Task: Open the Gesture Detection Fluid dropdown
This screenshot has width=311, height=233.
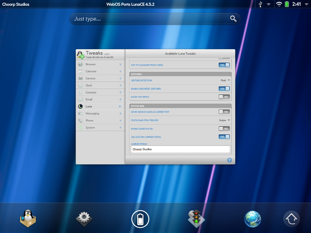Action: (x=225, y=80)
